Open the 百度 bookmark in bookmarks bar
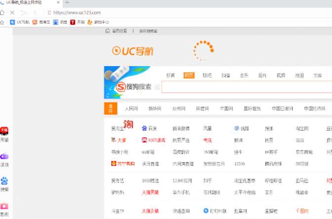This screenshot has height=219, width=332. [60, 22]
